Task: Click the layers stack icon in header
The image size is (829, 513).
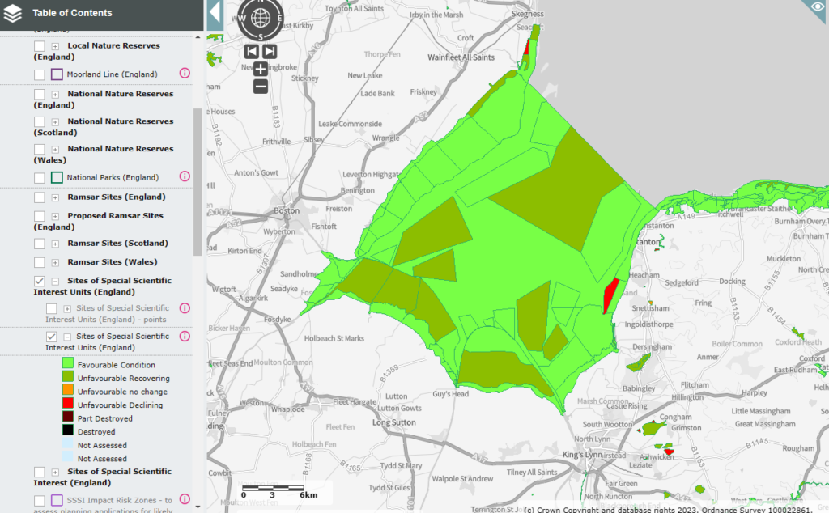Action: [14, 13]
